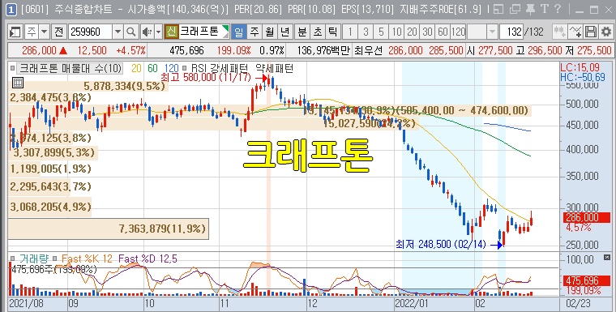The width and height of the screenshot is (616, 312).
Task: Click the data grid table icon
Action: 18,83
